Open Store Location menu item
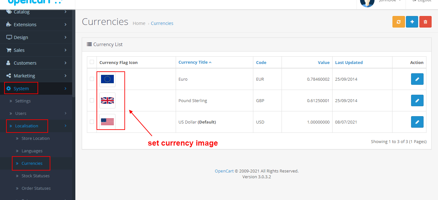This screenshot has height=200, width=438. point(36,138)
